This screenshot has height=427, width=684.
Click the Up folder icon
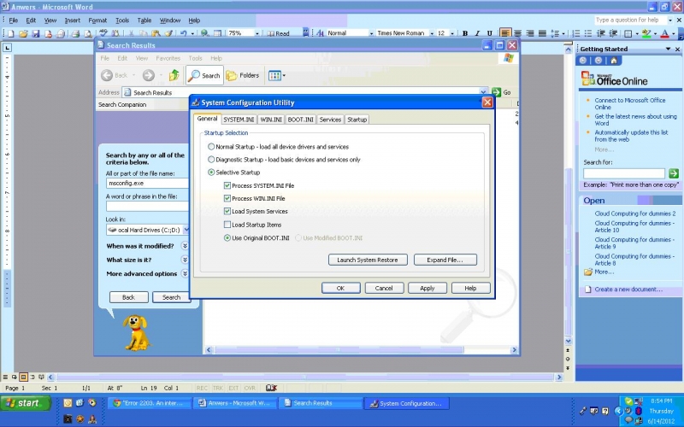pos(174,75)
